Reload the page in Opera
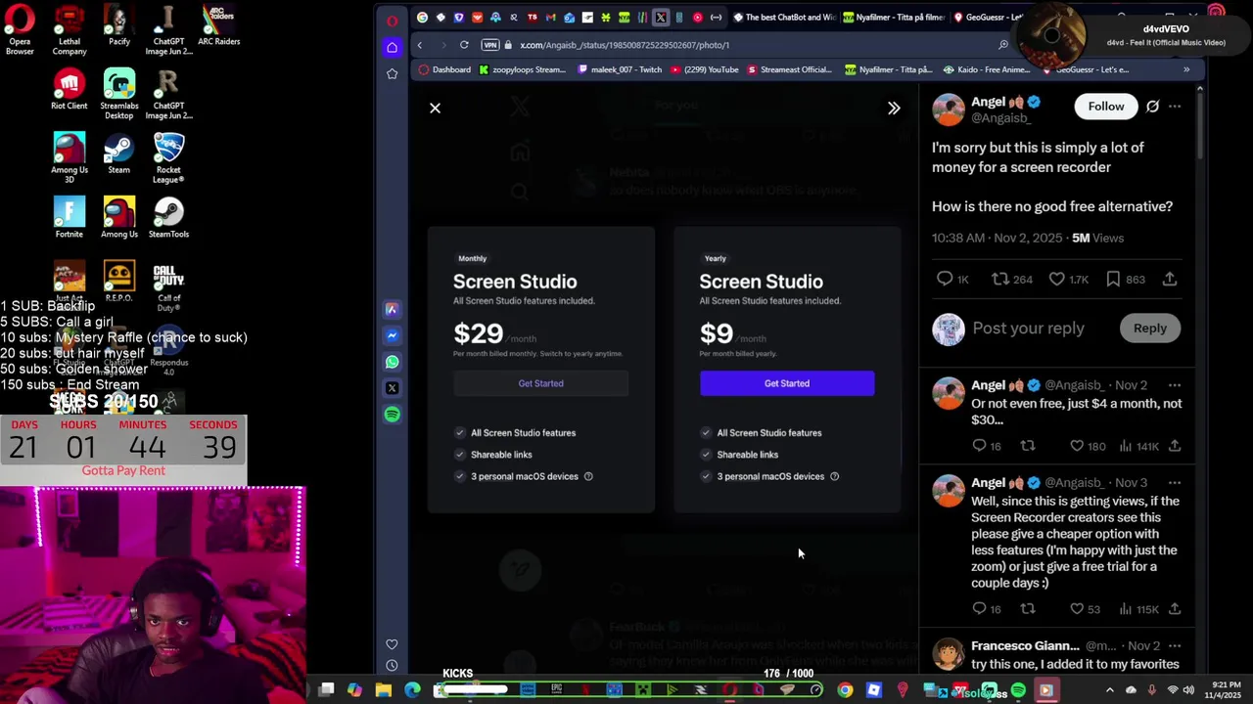The width and height of the screenshot is (1253, 704). tap(464, 45)
